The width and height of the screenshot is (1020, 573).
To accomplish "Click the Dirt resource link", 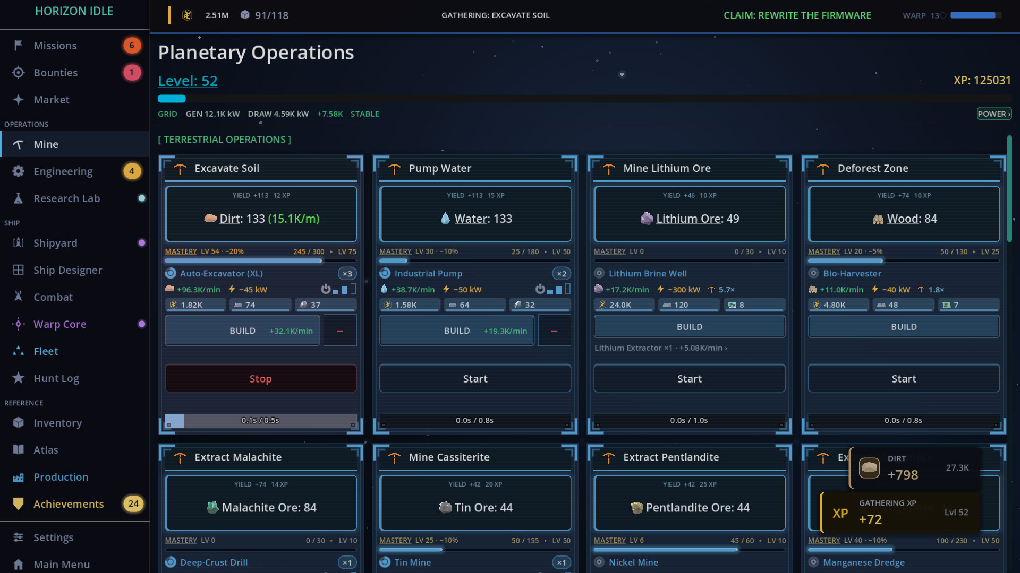I will [229, 219].
